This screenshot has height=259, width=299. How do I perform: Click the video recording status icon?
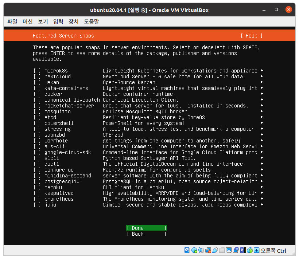point(236,250)
